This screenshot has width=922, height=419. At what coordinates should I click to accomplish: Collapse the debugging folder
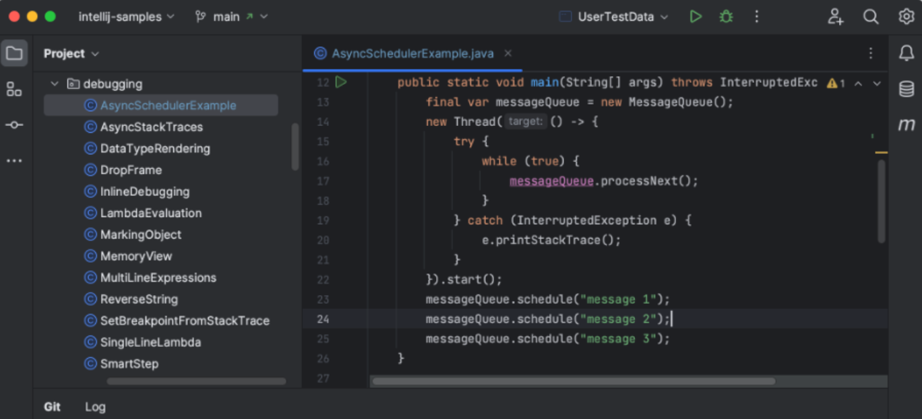coord(55,84)
